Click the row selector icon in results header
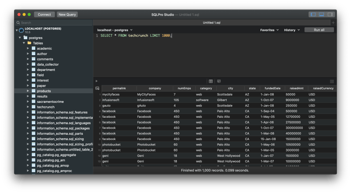 [97, 88]
